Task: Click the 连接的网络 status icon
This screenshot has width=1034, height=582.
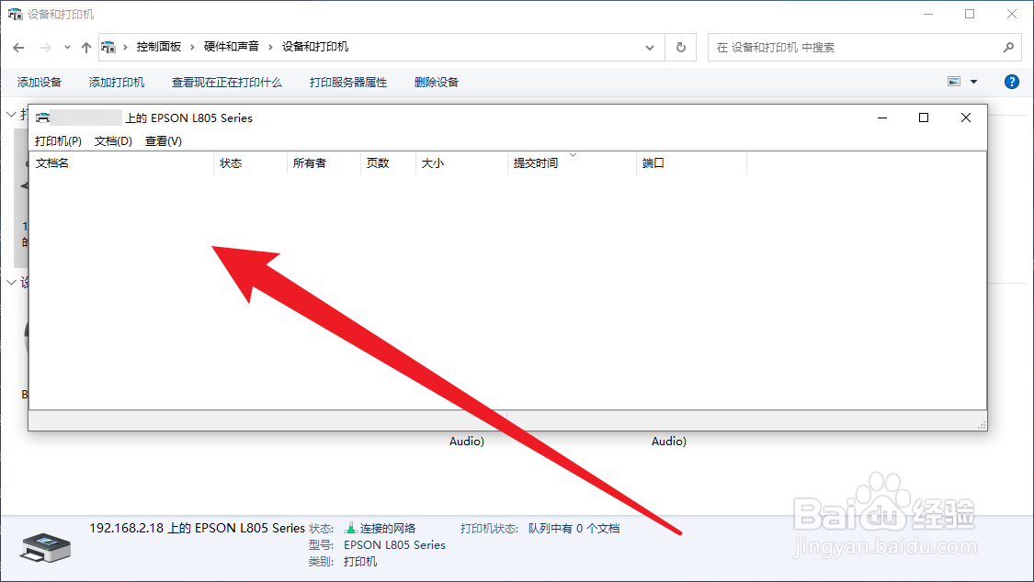Action: coord(350,528)
